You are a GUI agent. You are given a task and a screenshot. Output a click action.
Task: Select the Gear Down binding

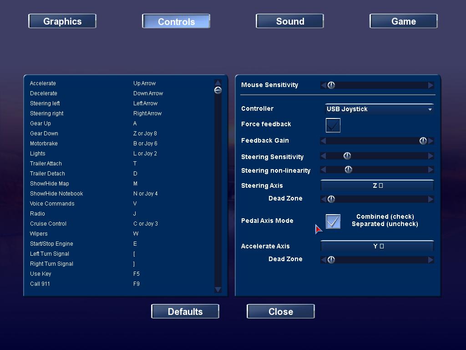tap(120, 134)
